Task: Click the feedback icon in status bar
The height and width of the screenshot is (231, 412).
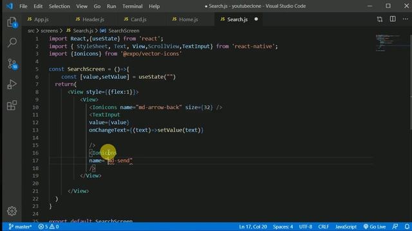Action: point(395,227)
